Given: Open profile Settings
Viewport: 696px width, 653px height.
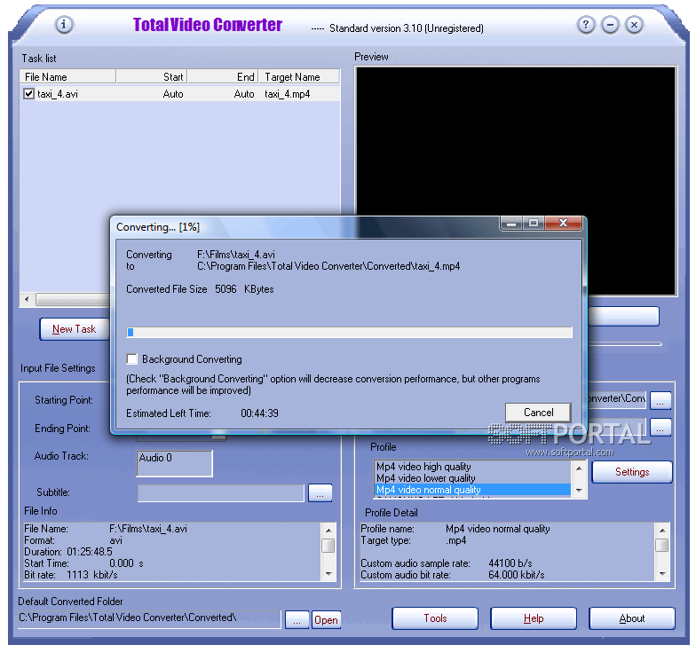Looking at the screenshot, I should pyautogui.click(x=632, y=472).
